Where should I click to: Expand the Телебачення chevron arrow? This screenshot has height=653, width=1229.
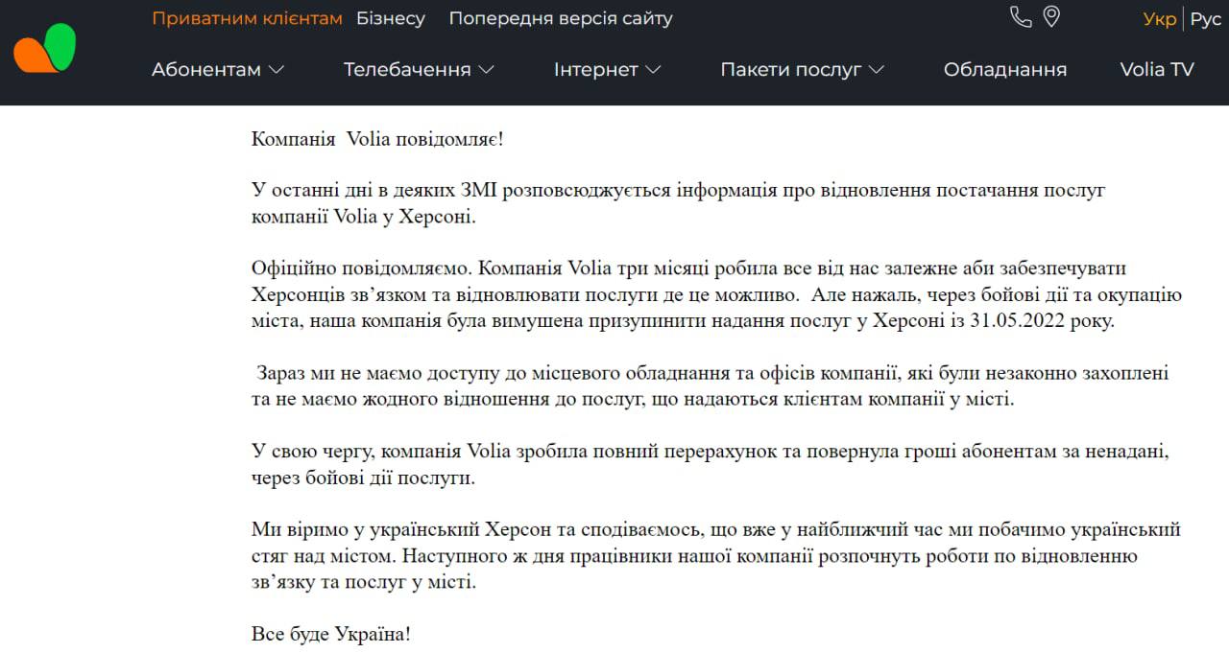pyautogui.click(x=486, y=69)
